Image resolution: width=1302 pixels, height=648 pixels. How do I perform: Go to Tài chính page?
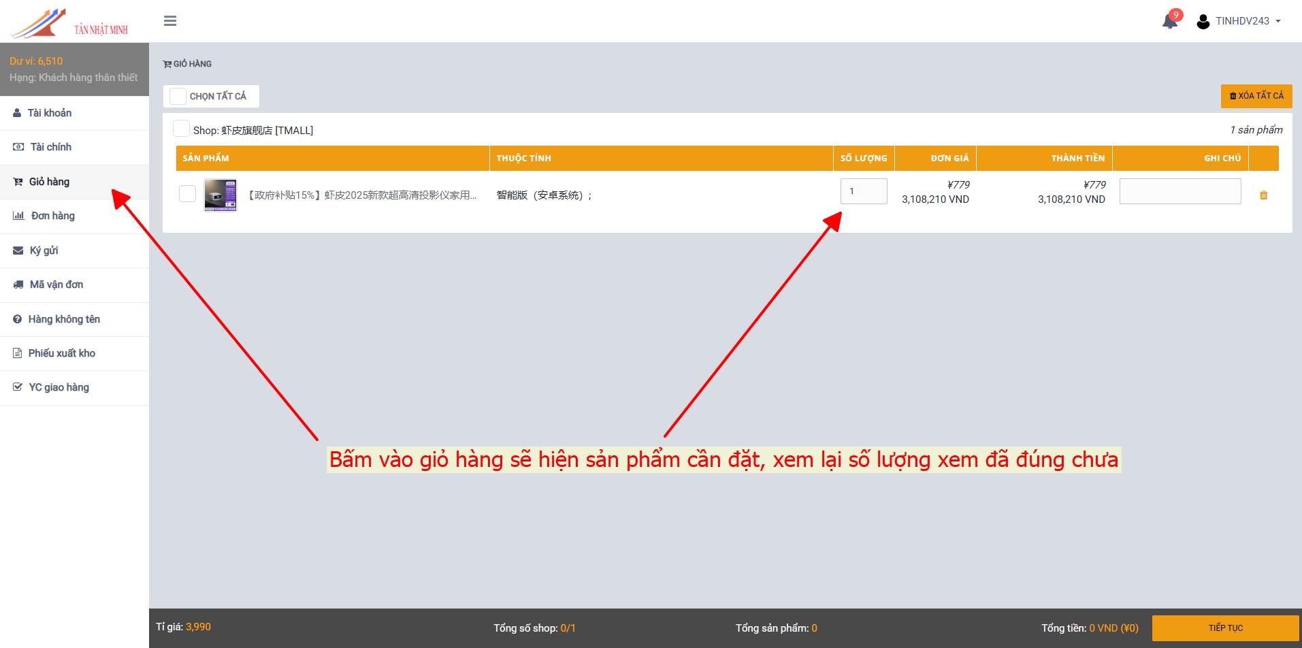(x=50, y=147)
